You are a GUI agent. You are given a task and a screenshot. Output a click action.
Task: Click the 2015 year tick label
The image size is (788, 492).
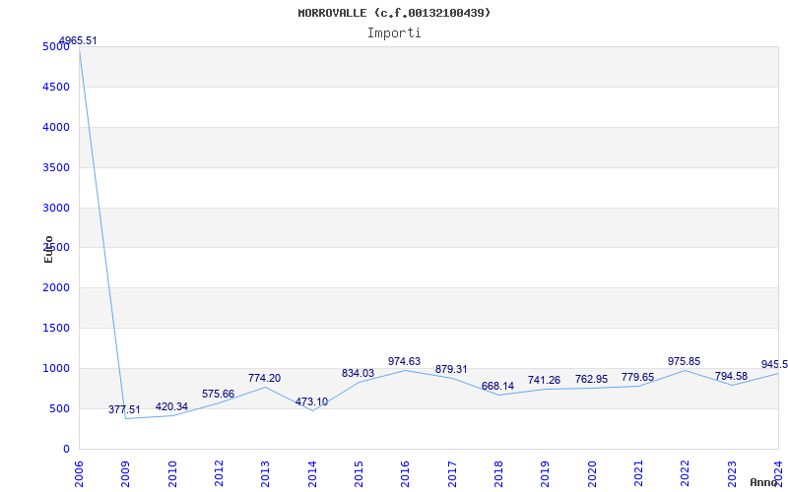click(359, 474)
